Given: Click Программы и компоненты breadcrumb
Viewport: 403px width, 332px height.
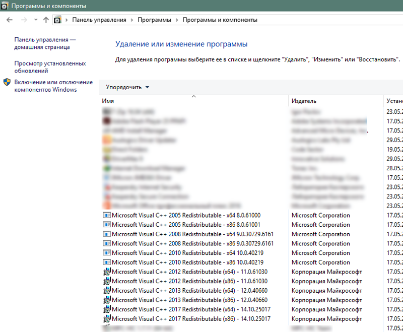Looking at the screenshot, I should pyautogui.click(x=220, y=20).
